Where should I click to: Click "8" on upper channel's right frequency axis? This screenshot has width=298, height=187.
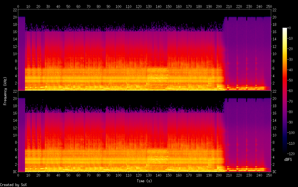[273, 61]
